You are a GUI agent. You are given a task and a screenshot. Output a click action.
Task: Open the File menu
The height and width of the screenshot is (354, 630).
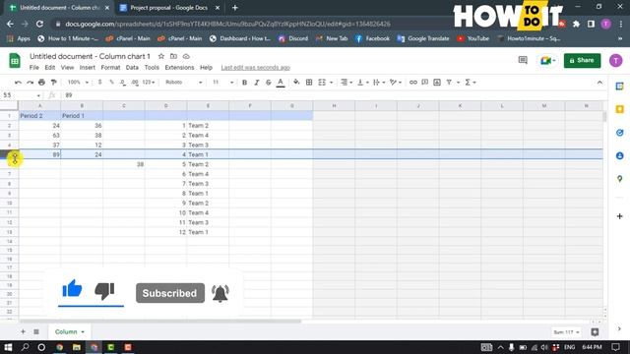tap(34, 68)
